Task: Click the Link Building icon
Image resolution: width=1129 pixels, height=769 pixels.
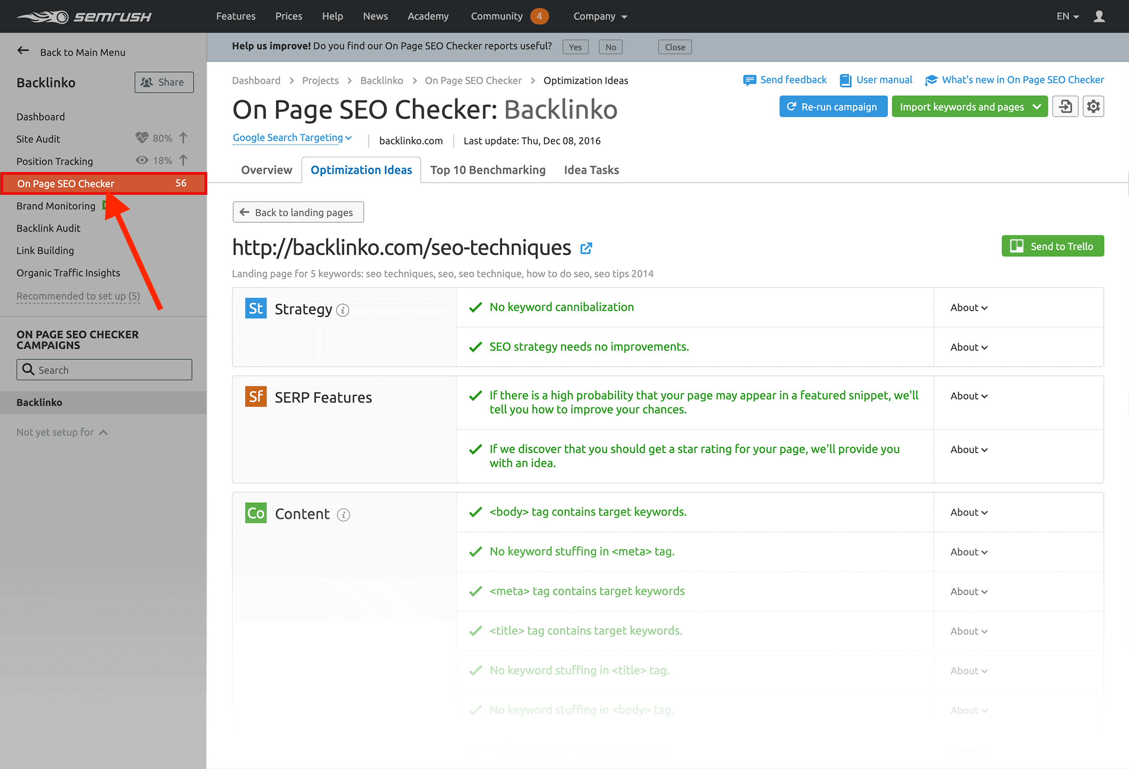Action: point(46,250)
